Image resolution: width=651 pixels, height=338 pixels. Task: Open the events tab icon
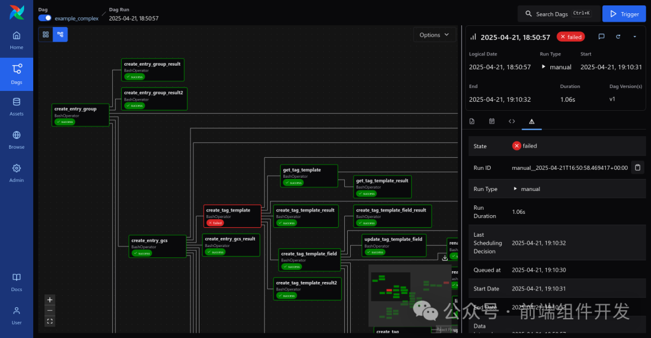pyautogui.click(x=492, y=121)
